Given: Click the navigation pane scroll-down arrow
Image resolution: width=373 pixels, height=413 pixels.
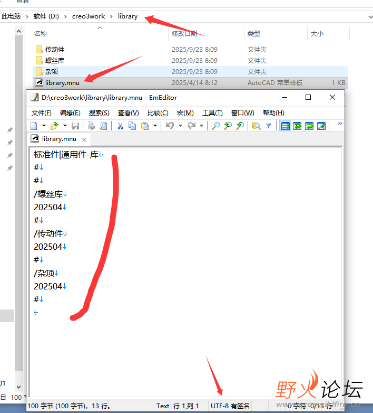Looking at the screenshot, I should [18, 387].
